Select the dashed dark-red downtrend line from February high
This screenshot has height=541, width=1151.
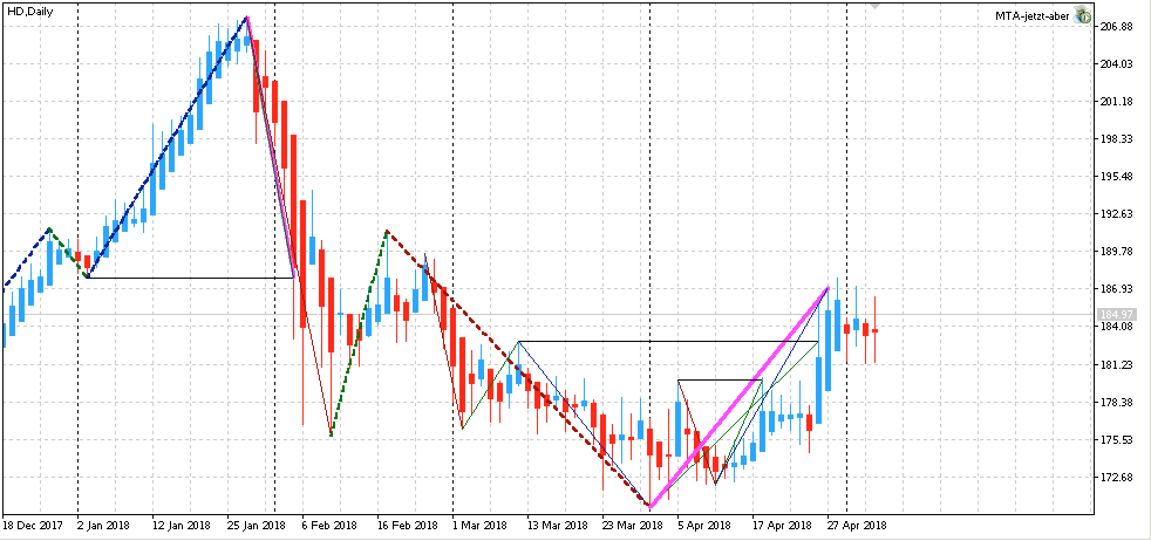[518, 369]
